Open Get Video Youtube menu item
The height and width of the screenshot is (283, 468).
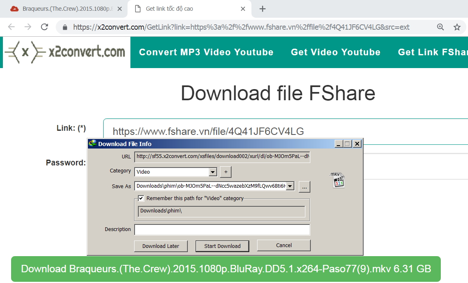point(336,52)
